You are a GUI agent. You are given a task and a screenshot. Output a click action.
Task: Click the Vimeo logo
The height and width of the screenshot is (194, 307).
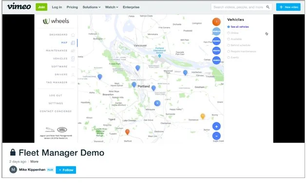(x=19, y=6)
